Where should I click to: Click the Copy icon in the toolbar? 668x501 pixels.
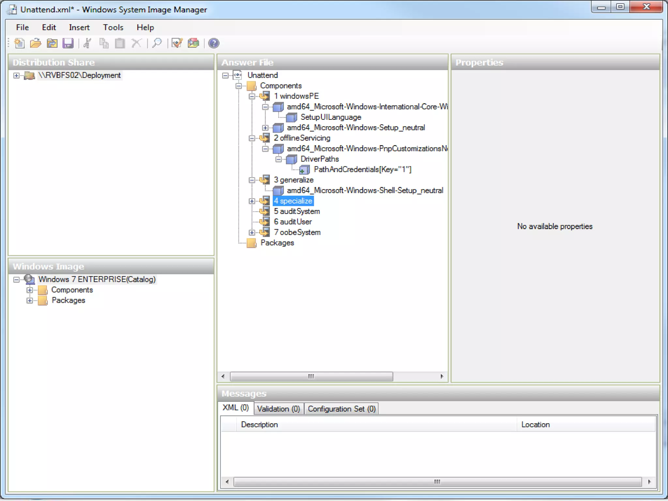[104, 43]
